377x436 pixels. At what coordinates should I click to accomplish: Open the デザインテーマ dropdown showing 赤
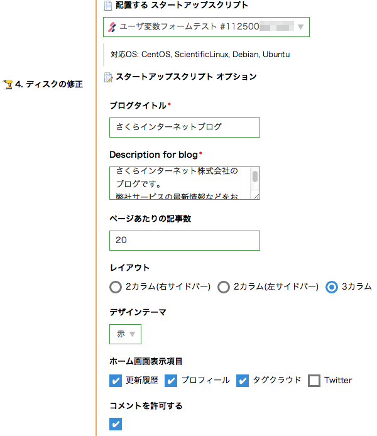click(125, 334)
